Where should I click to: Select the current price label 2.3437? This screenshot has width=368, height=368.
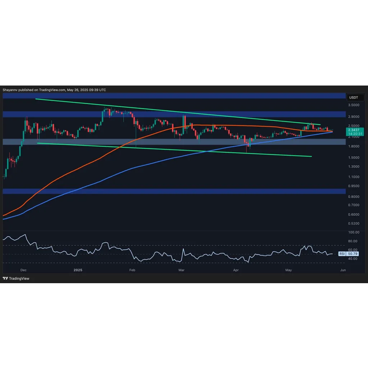tap(354, 130)
